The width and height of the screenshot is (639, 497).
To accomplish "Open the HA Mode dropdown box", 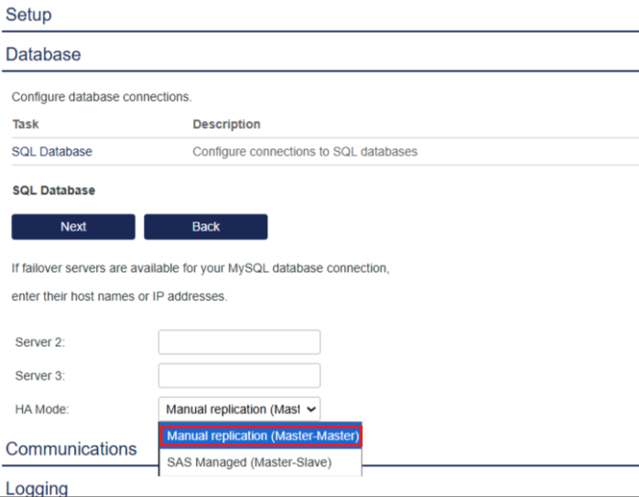I will [x=239, y=409].
